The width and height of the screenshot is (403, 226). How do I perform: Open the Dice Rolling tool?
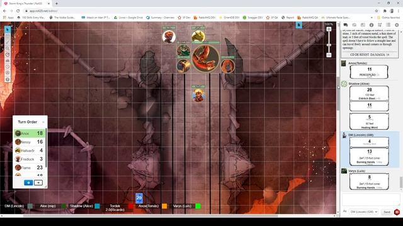8,73
